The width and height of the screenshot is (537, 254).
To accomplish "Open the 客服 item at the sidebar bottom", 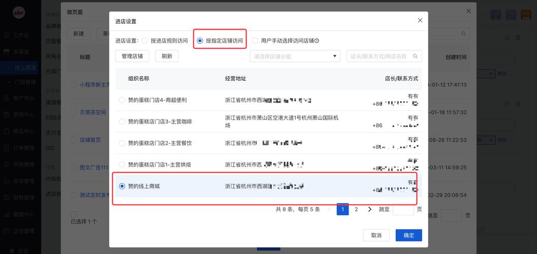I will (x=23, y=251).
